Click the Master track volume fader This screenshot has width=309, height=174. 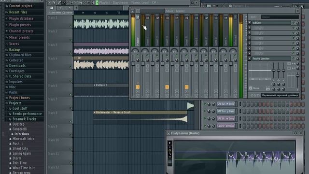coord(133,63)
